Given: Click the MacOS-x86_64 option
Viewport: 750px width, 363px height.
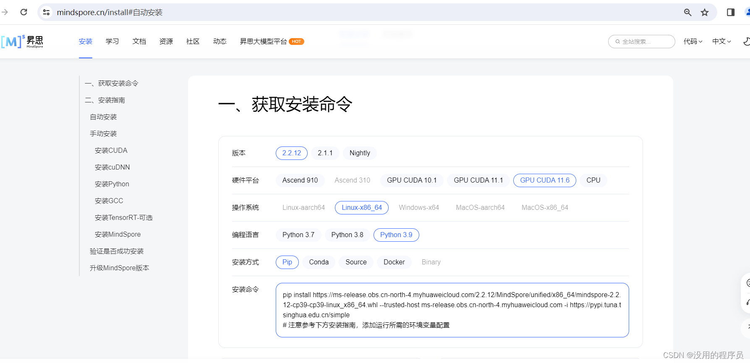Looking at the screenshot, I should pos(545,208).
